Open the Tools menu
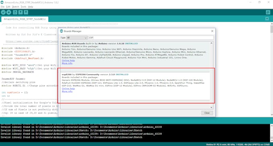 click(x=23, y=7)
